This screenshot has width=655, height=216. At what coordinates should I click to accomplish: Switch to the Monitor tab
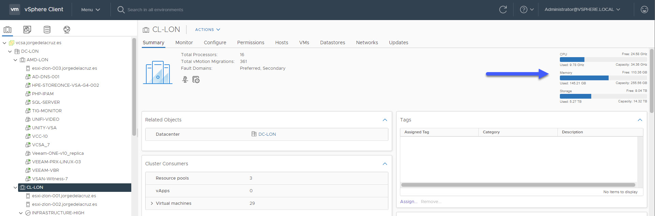tap(184, 43)
